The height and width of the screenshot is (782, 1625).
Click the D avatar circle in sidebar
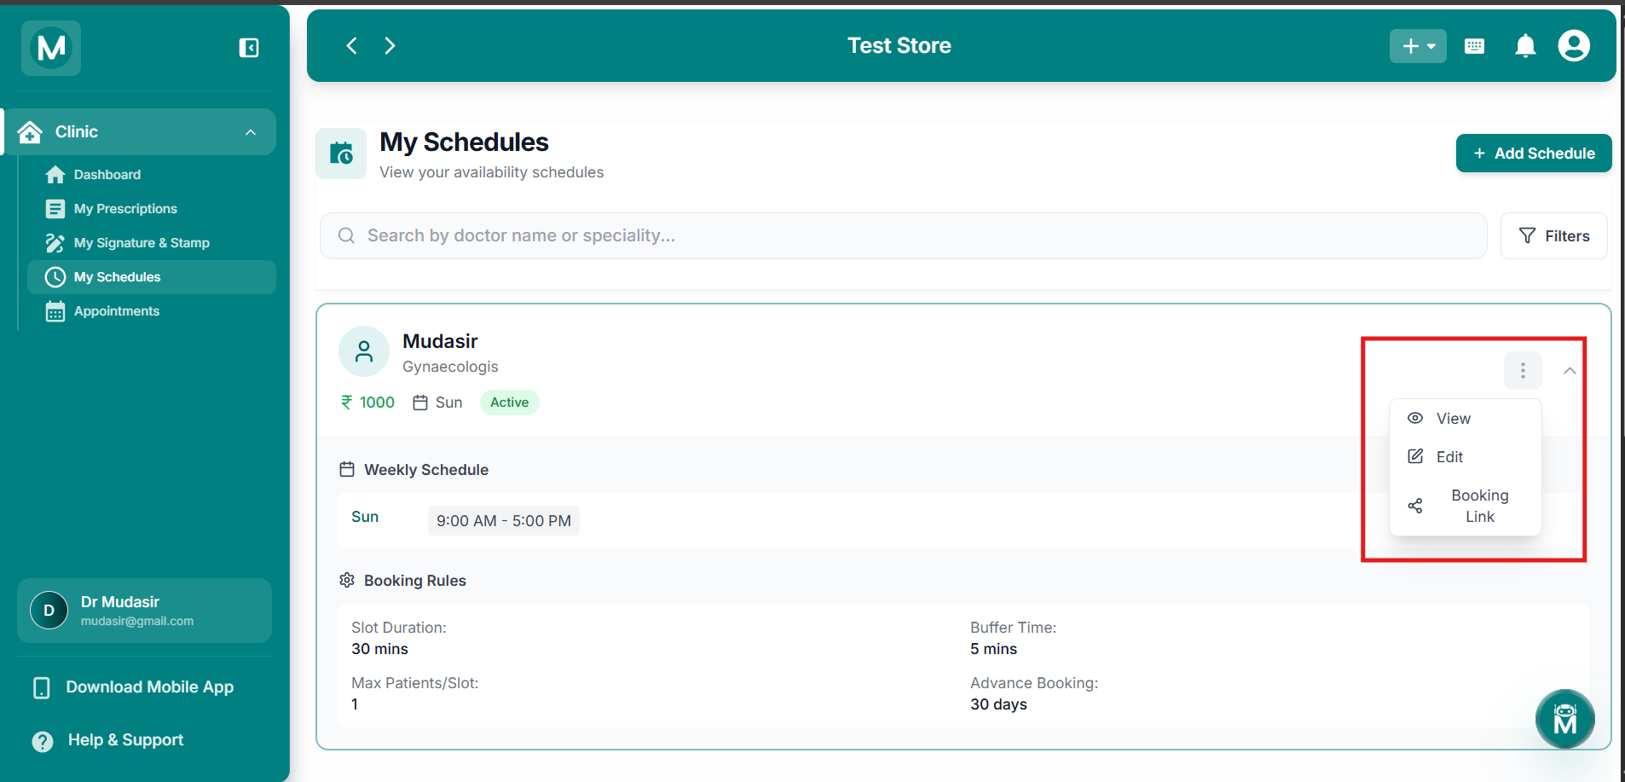point(49,611)
